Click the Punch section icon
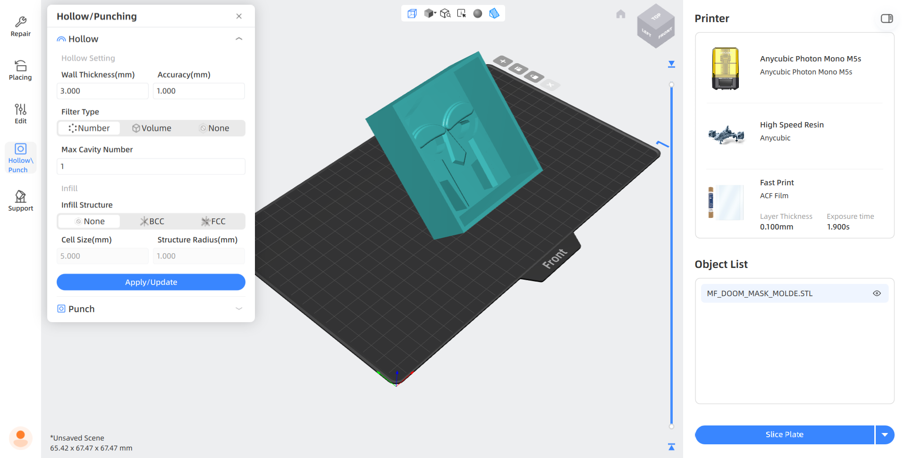 [x=61, y=309]
